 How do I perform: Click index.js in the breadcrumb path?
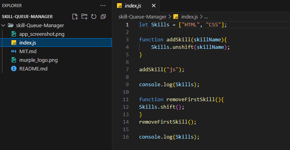[190, 17]
